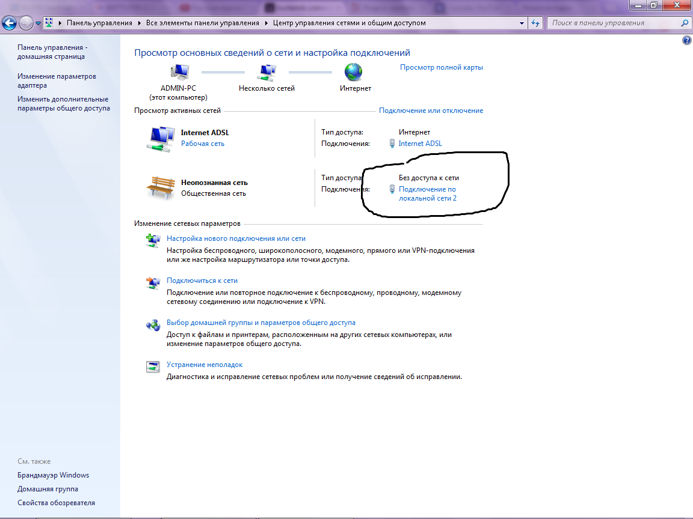Viewport: 693px width, 519px height.
Task: Click the ADMIN-PC label text
Action: click(x=178, y=88)
